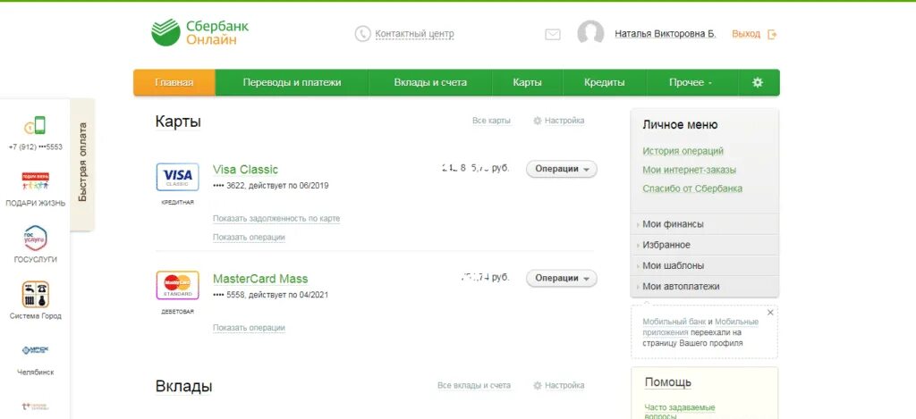
Task: Close the Мобильный банк notice
Action: click(x=770, y=313)
